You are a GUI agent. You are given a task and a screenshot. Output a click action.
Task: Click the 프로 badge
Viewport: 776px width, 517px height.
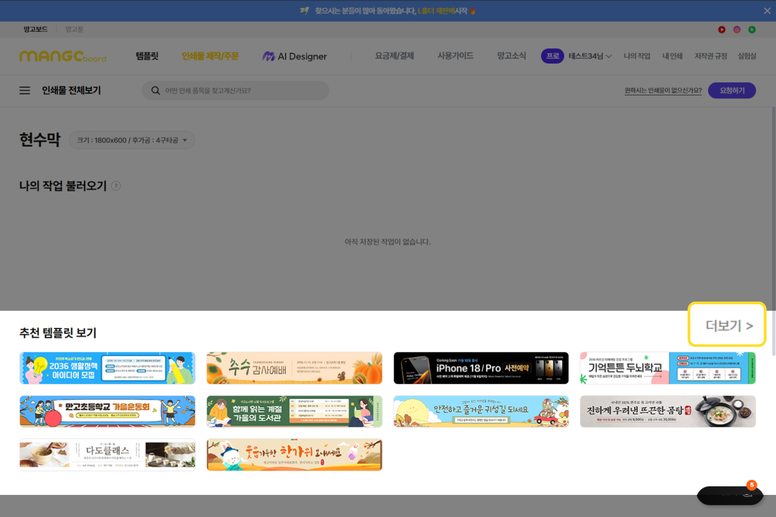(x=552, y=56)
